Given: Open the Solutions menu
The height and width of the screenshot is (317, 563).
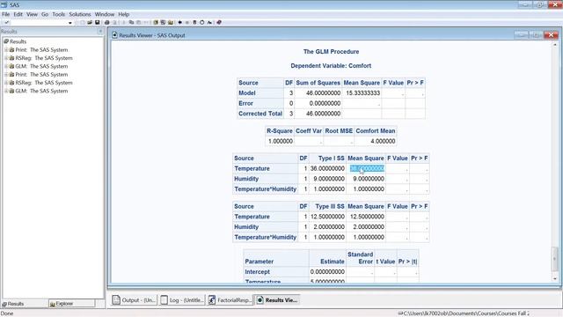Looking at the screenshot, I should click(x=80, y=14).
